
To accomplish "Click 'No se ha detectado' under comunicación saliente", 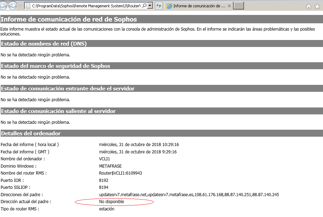I will pos(35,122).
